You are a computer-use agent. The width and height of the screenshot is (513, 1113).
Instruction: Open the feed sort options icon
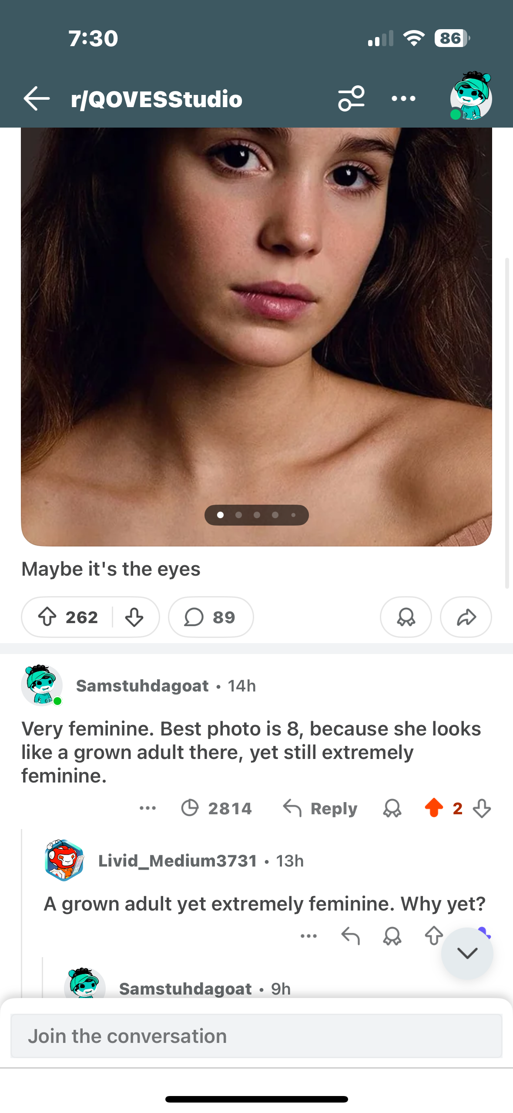(x=351, y=98)
